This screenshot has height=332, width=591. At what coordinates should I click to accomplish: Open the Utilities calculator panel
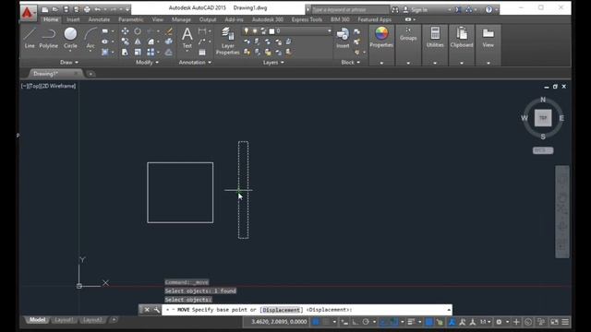coord(435,38)
